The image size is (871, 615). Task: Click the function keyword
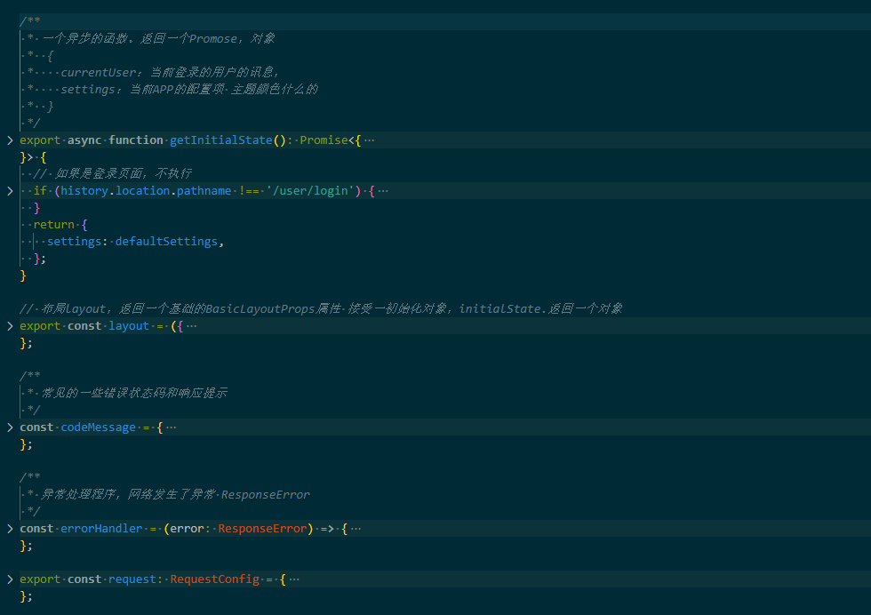click(x=135, y=140)
